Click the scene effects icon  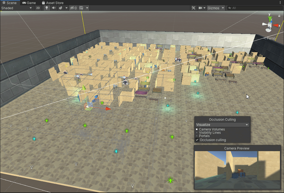pyautogui.click(x=61, y=8)
